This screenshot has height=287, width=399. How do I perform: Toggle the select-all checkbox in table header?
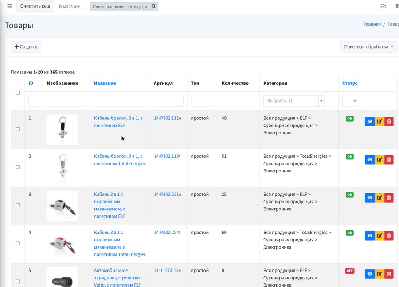pyautogui.click(x=18, y=92)
